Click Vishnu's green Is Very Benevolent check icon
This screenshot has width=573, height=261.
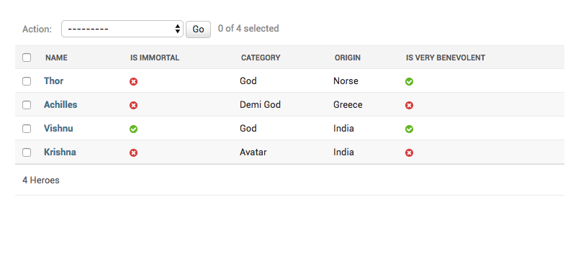pyautogui.click(x=410, y=129)
